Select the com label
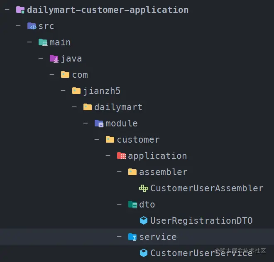 (80, 75)
